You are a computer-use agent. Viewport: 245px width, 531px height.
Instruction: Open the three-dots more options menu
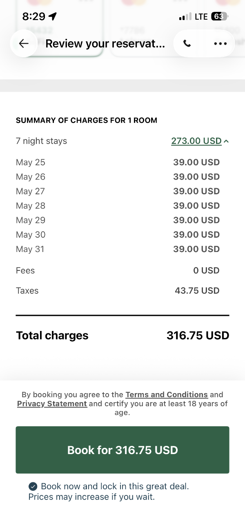click(220, 43)
